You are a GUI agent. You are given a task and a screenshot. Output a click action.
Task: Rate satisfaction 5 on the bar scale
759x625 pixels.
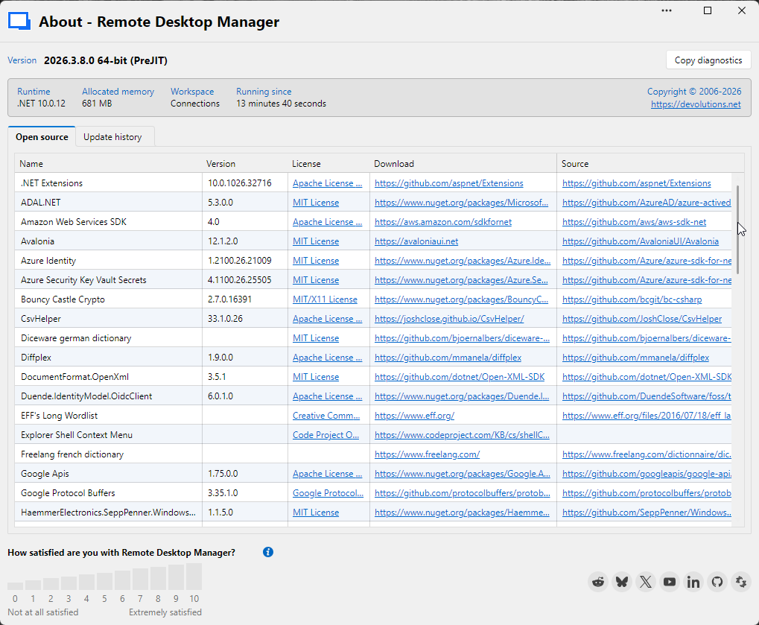(x=104, y=581)
